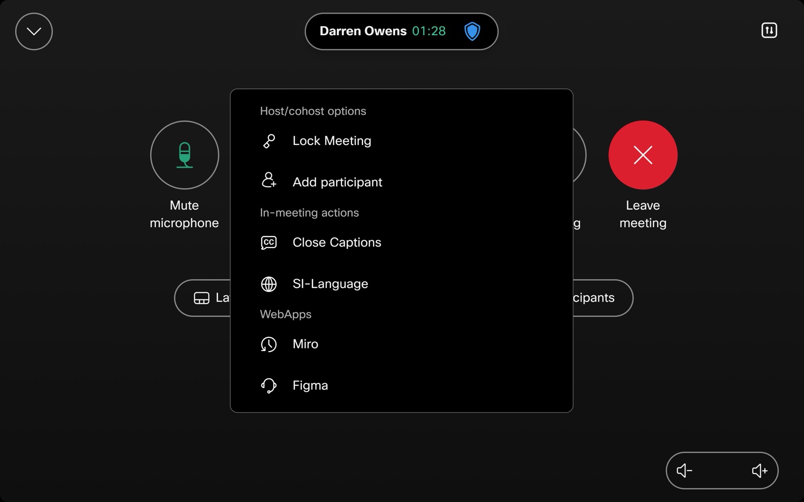Open Darren Owens call info pill

click(x=401, y=31)
